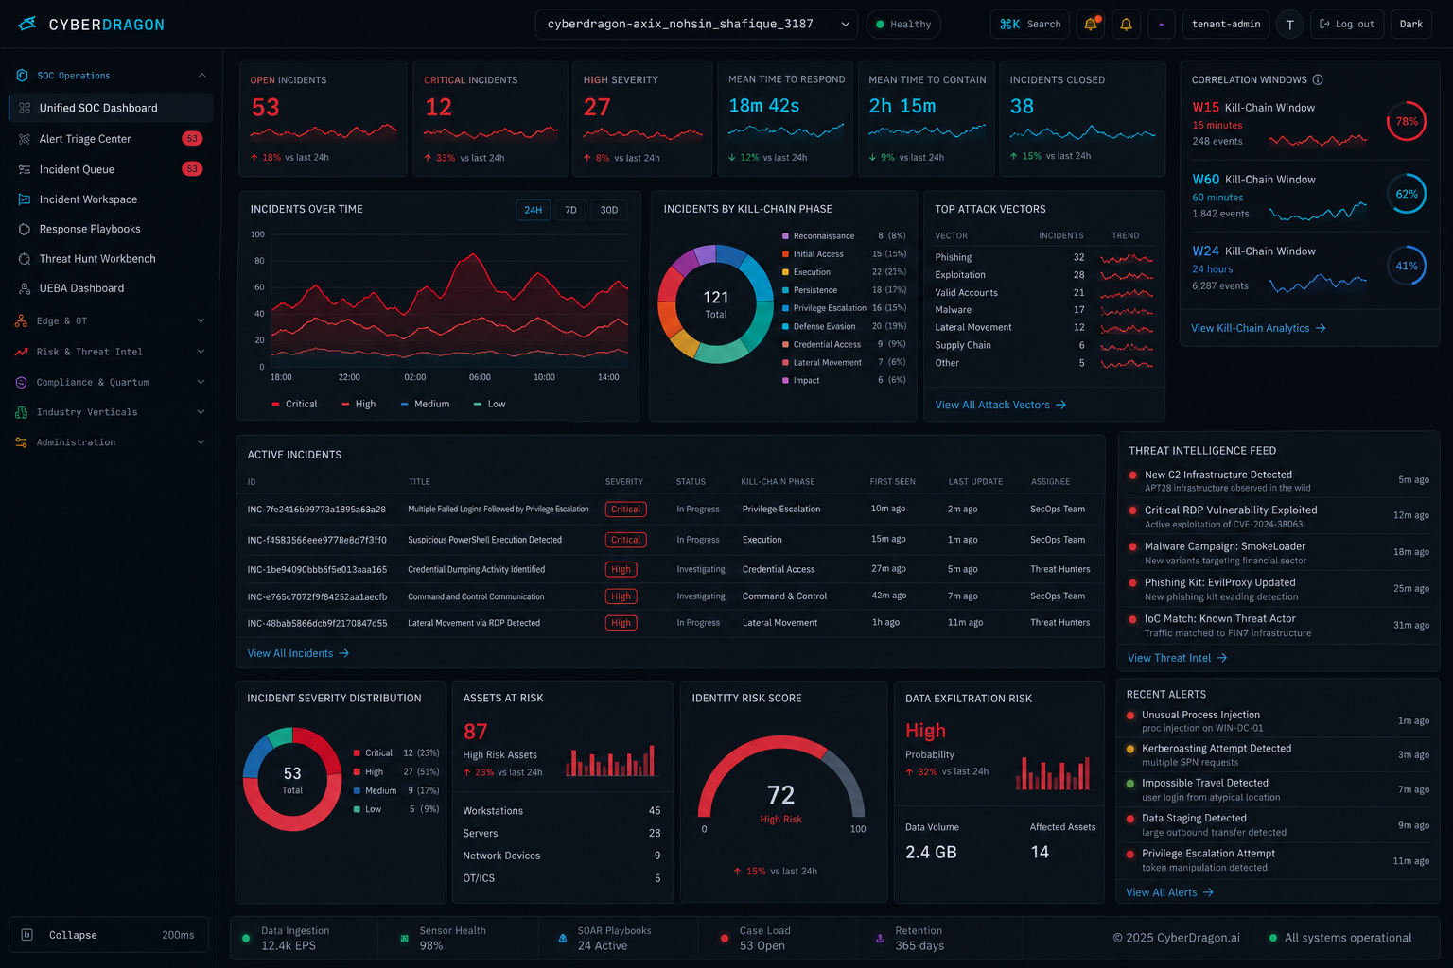
Task: Toggle the High series in chart legend
Action: [x=359, y=404]
